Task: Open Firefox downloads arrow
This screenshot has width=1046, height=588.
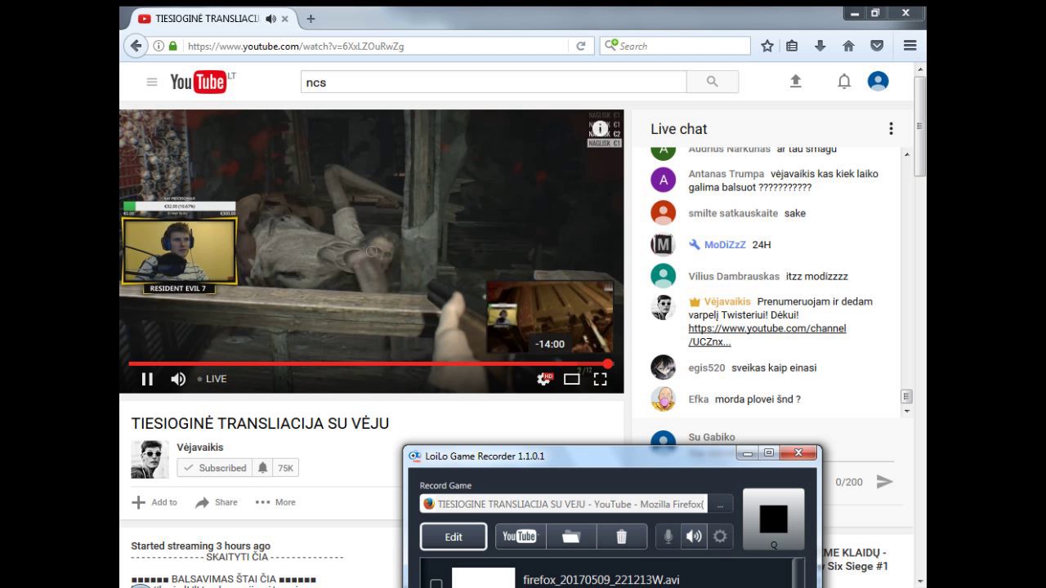Action: click(x=820, y=47)
